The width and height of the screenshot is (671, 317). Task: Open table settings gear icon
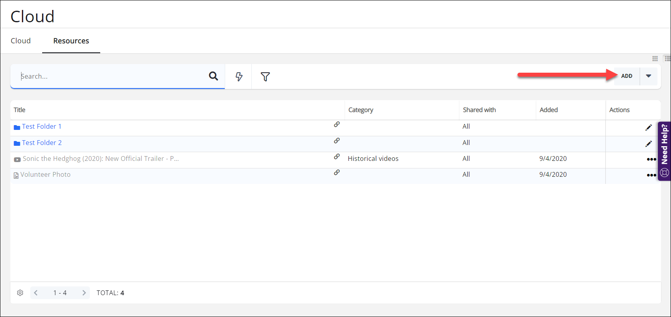click(x=20, y=293)
